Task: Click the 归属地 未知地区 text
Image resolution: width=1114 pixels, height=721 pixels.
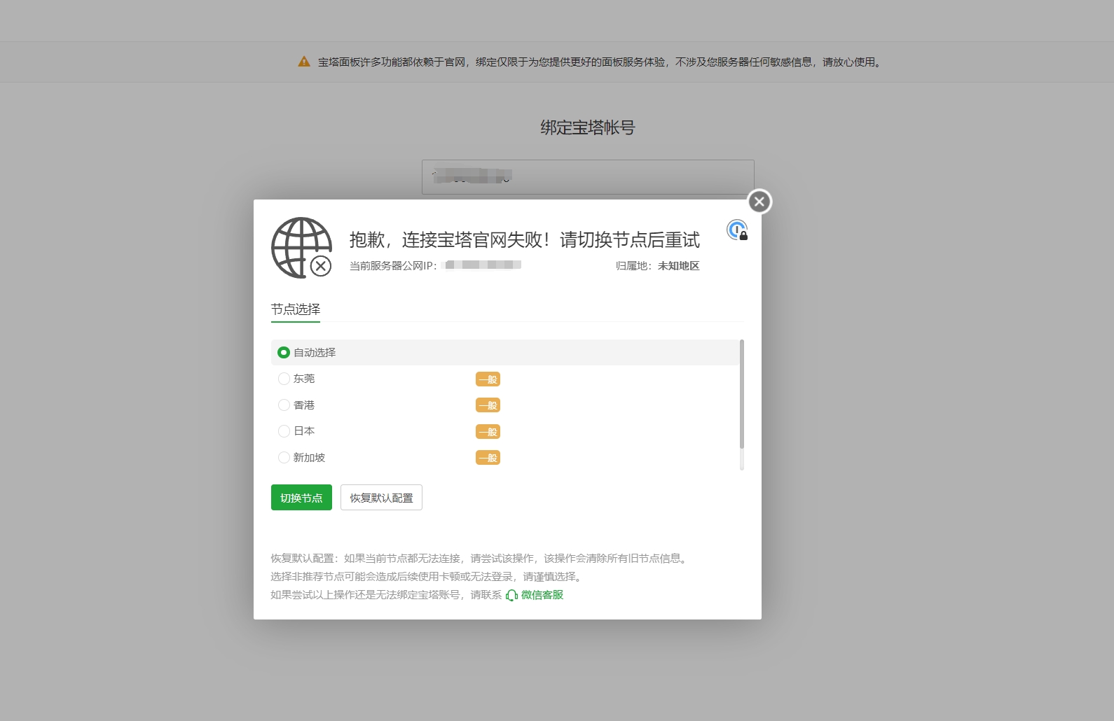Action: 658,266
